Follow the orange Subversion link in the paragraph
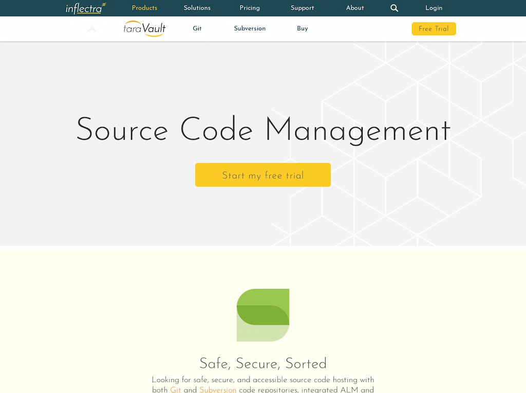Screen dimensions: 526x393 (x=218, y=389)
